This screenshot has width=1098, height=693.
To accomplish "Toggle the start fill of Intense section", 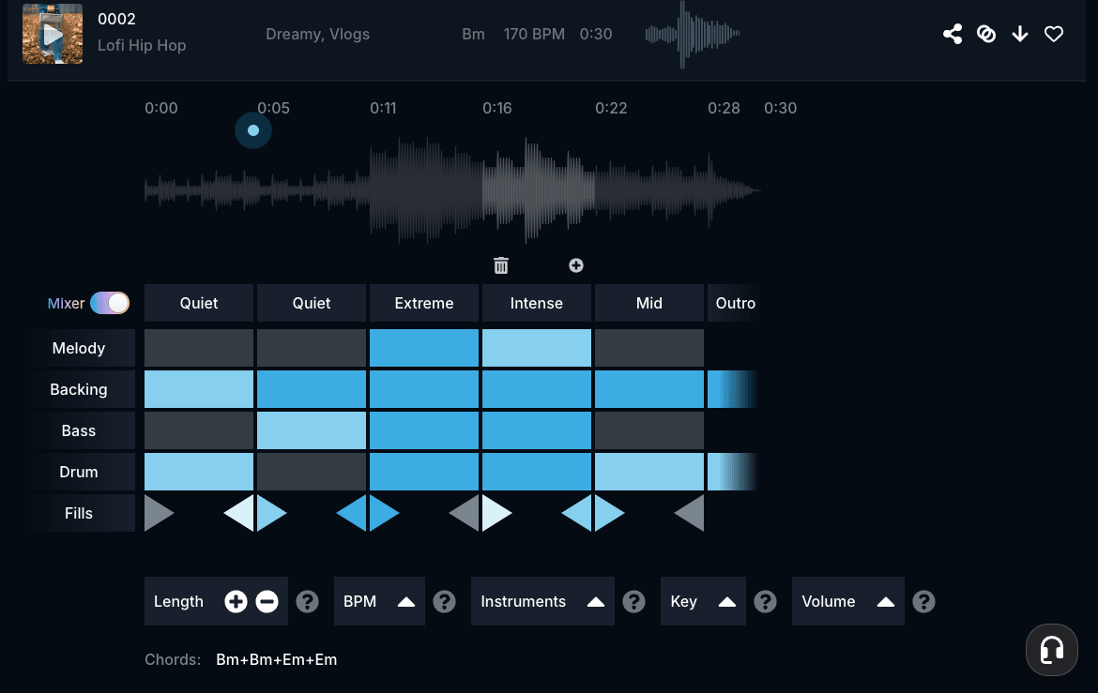I will [496, 513].
